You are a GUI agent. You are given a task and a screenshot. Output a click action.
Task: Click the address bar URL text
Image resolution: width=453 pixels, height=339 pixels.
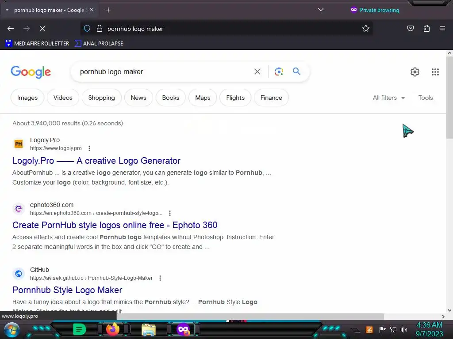tap(135, 29)
